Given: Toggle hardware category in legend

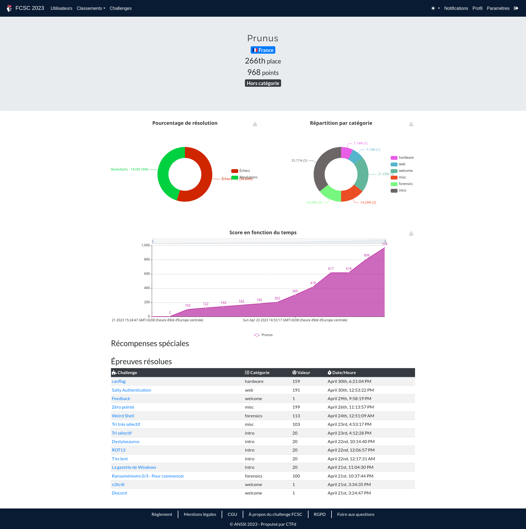Looking at the screenshot, I should pyautogui.click(x=402, y=157).
